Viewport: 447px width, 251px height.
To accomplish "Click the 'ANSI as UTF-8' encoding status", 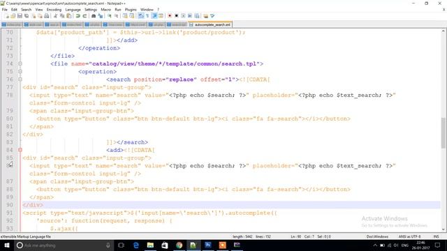I will (x=410, y=236).
